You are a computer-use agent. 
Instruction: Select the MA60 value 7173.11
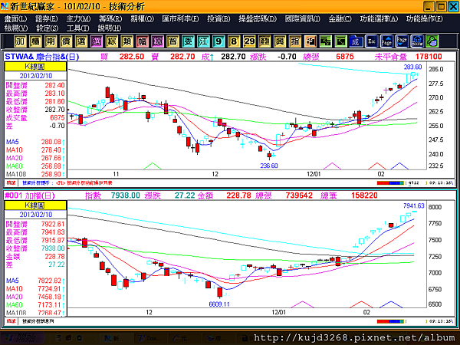tap(49, 305)
